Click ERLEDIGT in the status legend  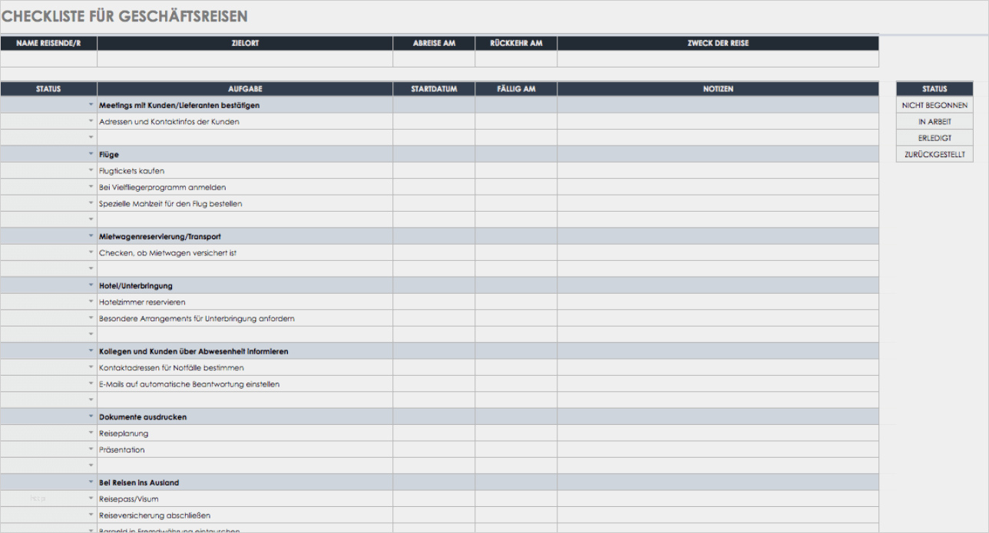(934, 138)
